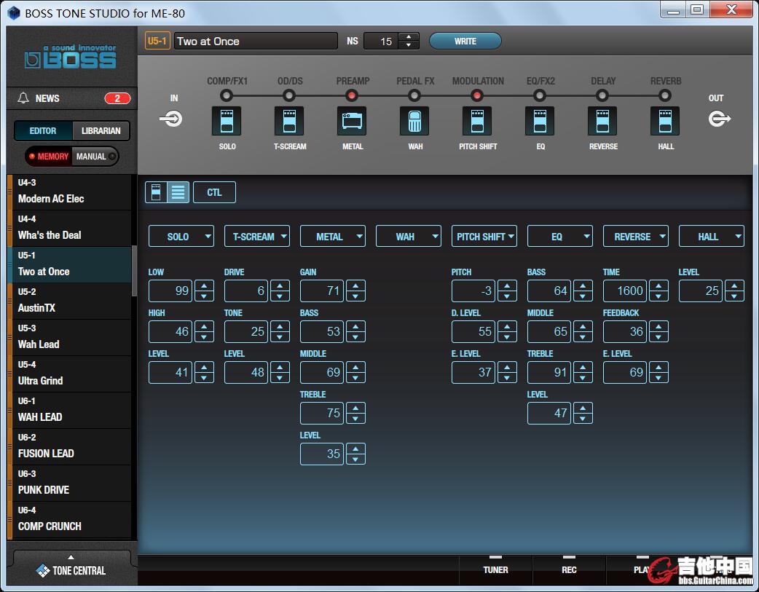Open the TUNER button

[495, 569]
